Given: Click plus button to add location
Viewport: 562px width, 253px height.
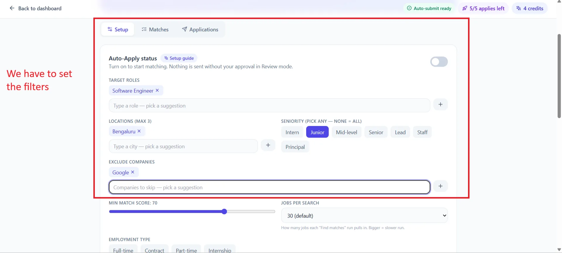Looking at the screenshot, I should point(268,145).
